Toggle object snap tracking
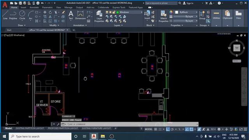The image size is (249, 140). 187,129
